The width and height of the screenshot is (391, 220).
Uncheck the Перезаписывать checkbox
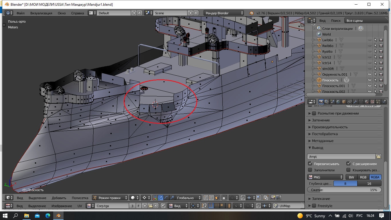pos(310,164)
